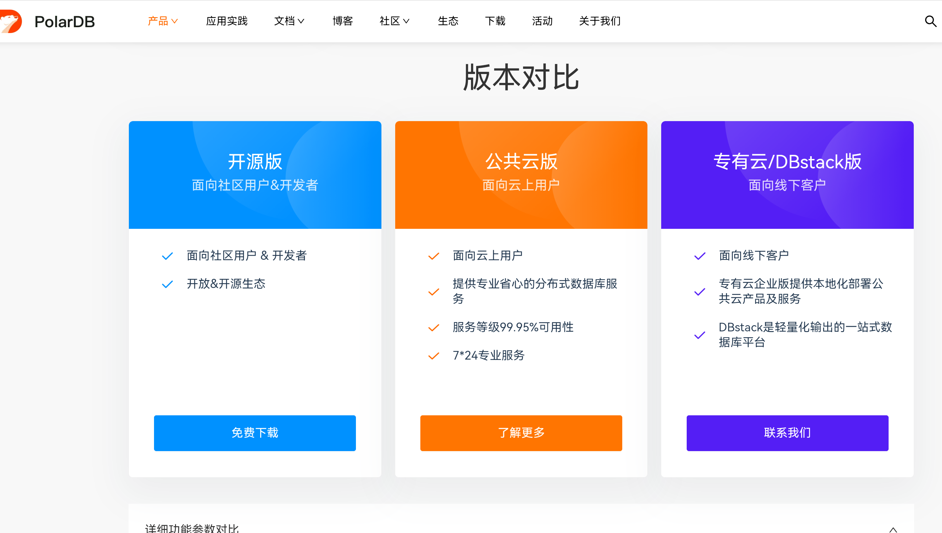The image size is (942, 533).
Task: Open the 生态 navigation item
Action: pos(448,21)
